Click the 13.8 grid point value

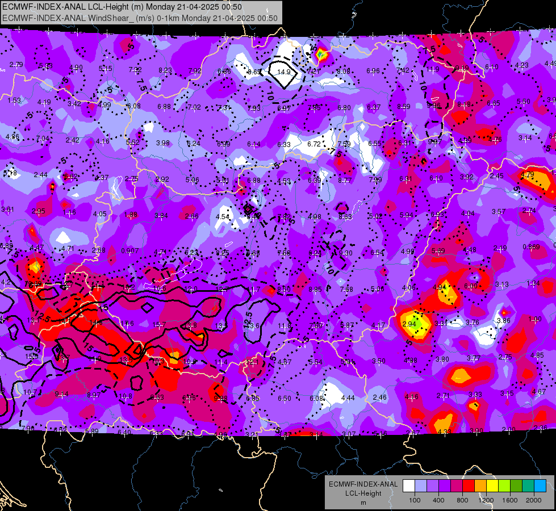(190, 325)
